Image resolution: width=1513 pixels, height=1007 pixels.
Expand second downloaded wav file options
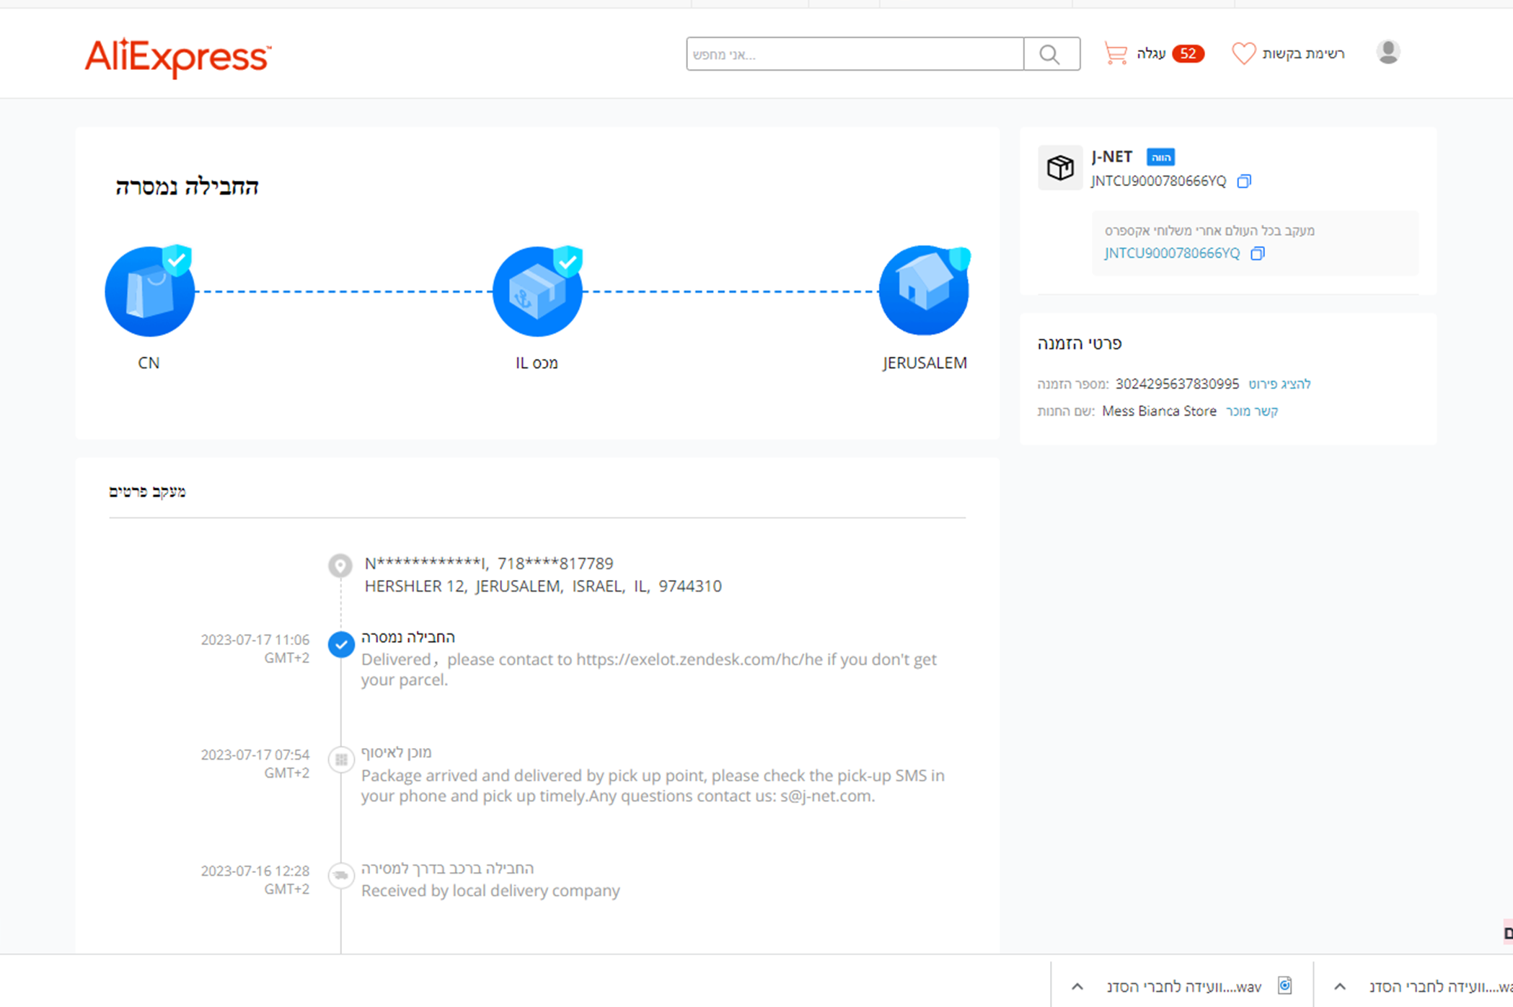[x=1340, y=986]
